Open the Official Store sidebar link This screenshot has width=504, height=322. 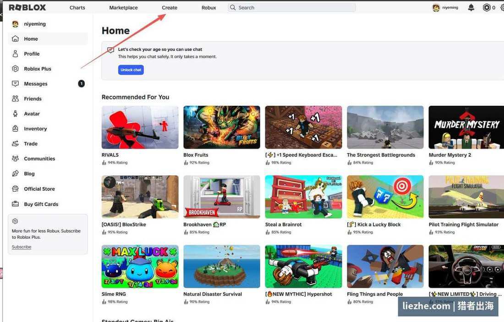[48, 189]
